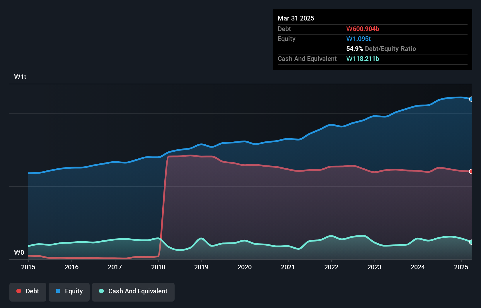Click the ₩0 baseline on the chart
Screen dimensions: 481x308
19,252
